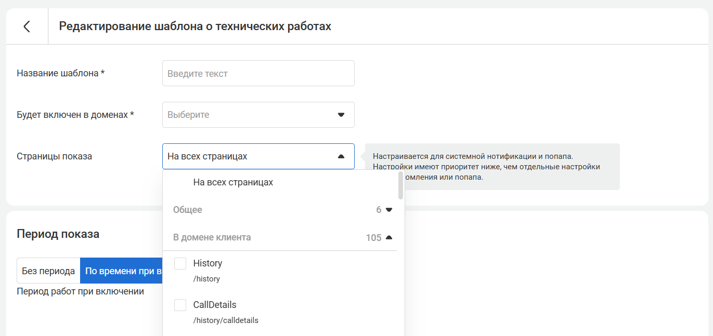Screen dimensions: 713x336
Task: Expand 'Общее' group with down arrow
Action: 388,210
